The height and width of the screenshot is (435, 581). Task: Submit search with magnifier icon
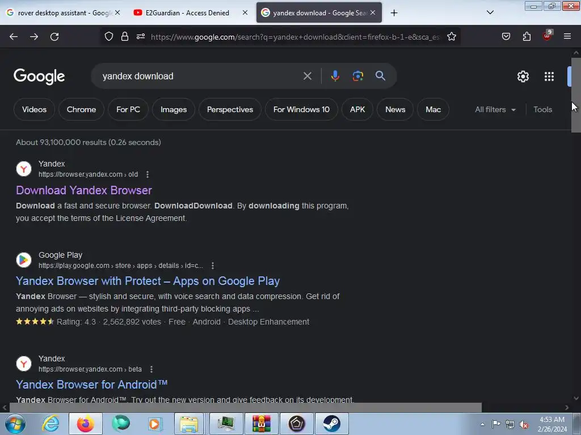click(x=380, y=76)
